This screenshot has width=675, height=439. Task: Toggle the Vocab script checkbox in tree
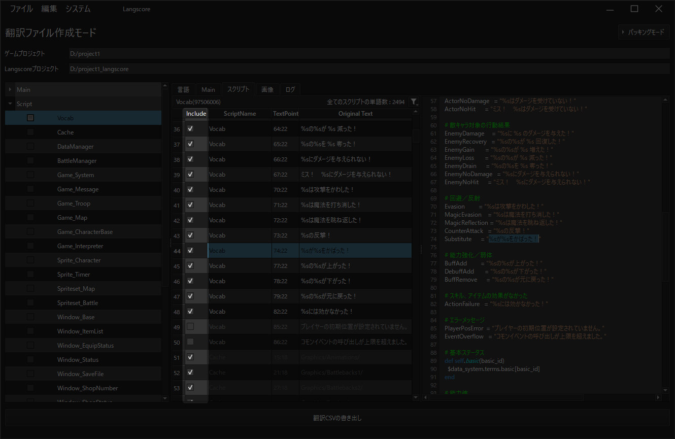(30, 118)
